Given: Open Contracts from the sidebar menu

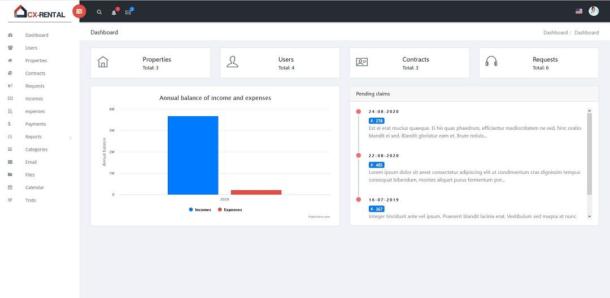Looking at the screenshot, I should [x=35, y=73].
